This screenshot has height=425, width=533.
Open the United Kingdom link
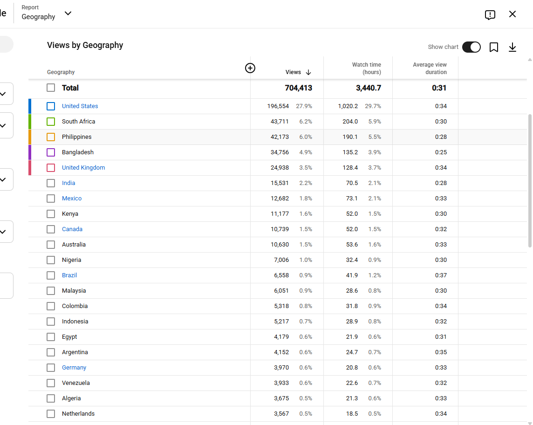[x=83, y=168]
